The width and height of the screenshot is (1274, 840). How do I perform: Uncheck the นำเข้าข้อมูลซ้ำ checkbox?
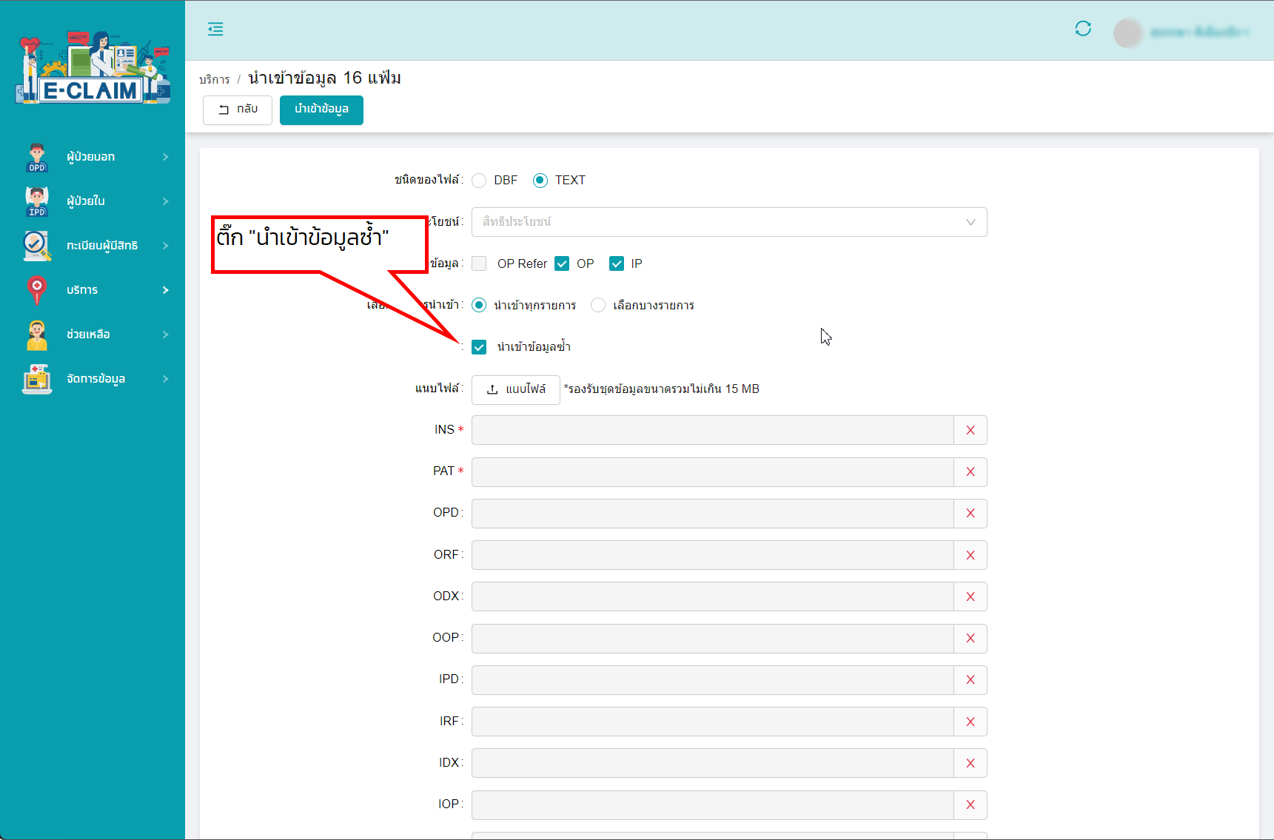point(478,346)
